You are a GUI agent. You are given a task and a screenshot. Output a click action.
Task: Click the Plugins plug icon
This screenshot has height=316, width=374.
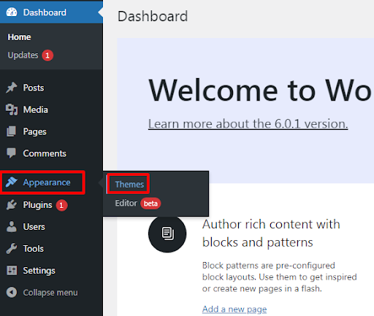(x=12, y=205)
